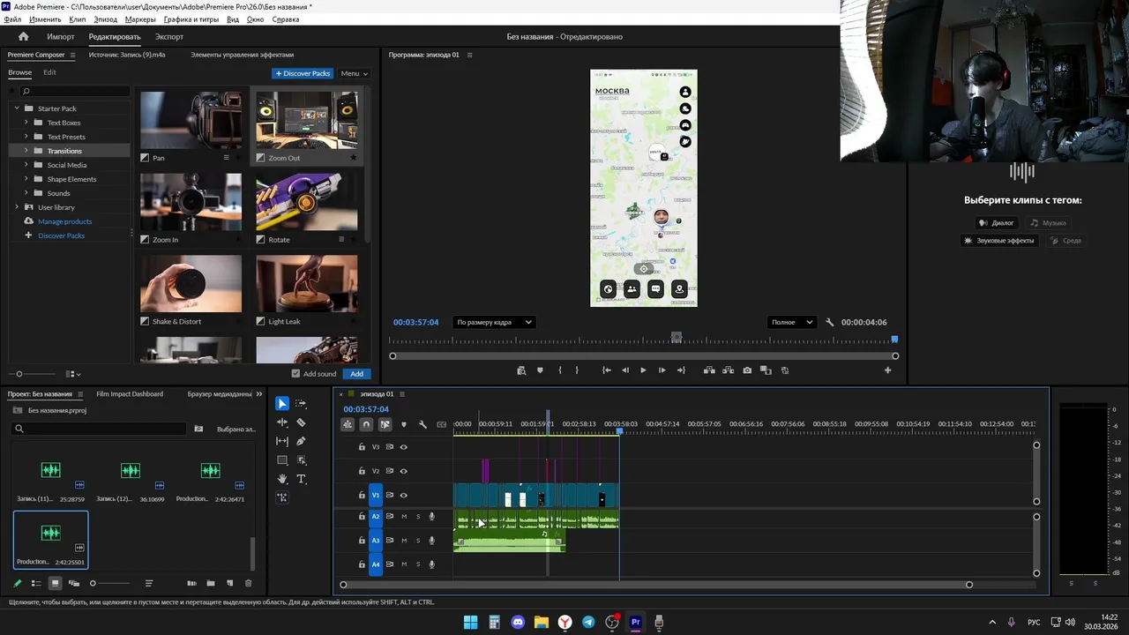1129x635 pixels.
Task: Add a marker in the timeline toolbar
Action: (404, 424)
